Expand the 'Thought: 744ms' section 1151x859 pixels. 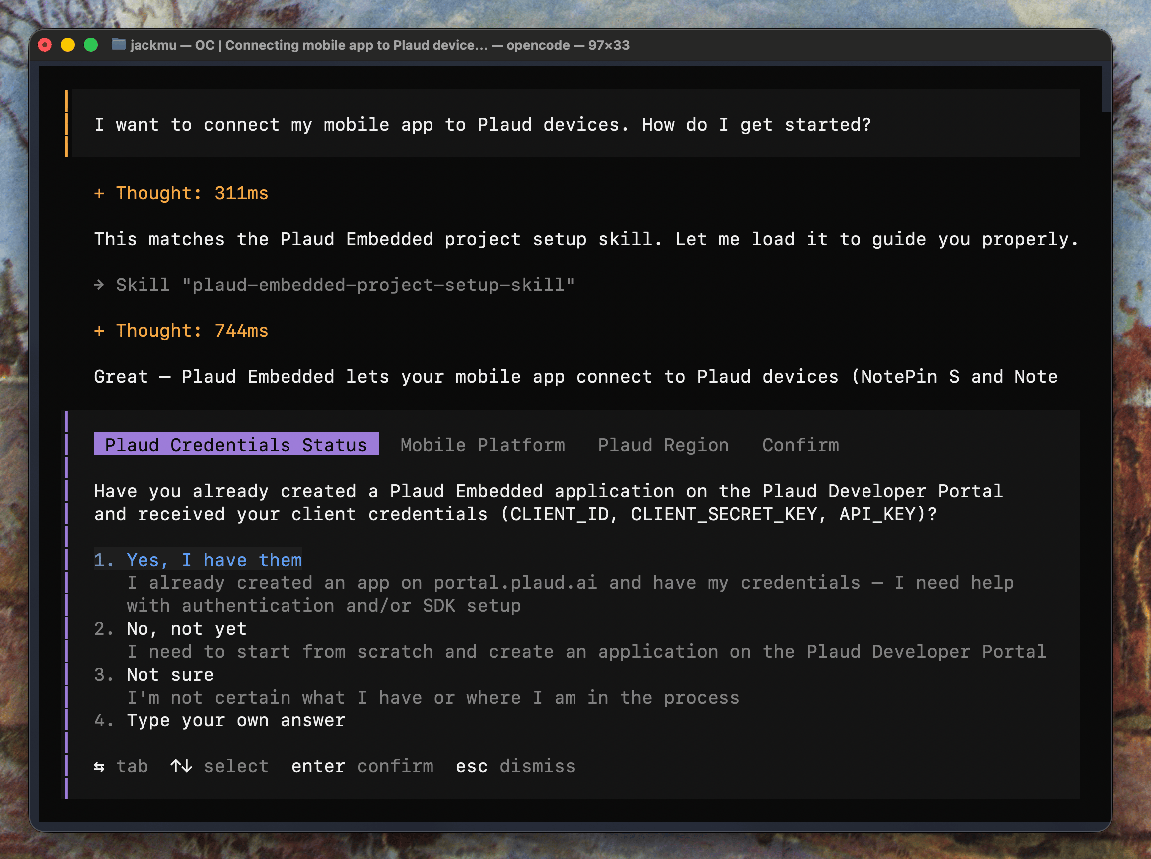[x=181, y=330]
